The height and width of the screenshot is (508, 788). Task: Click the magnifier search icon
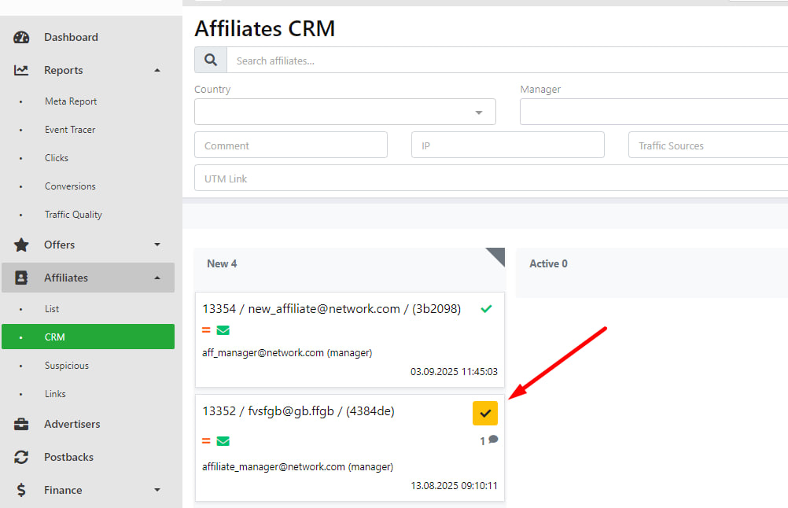coord(211,60)
